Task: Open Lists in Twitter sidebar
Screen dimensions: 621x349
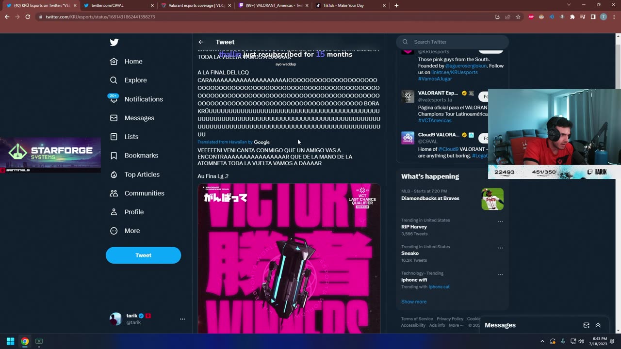Action: 124,137
